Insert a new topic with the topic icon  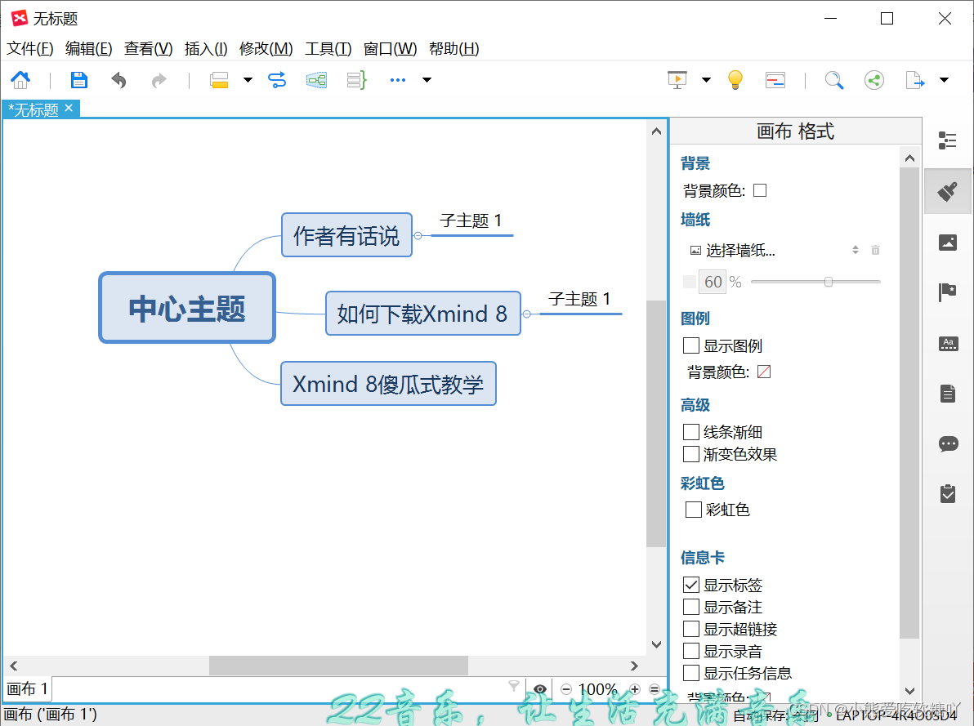point(219,80)
